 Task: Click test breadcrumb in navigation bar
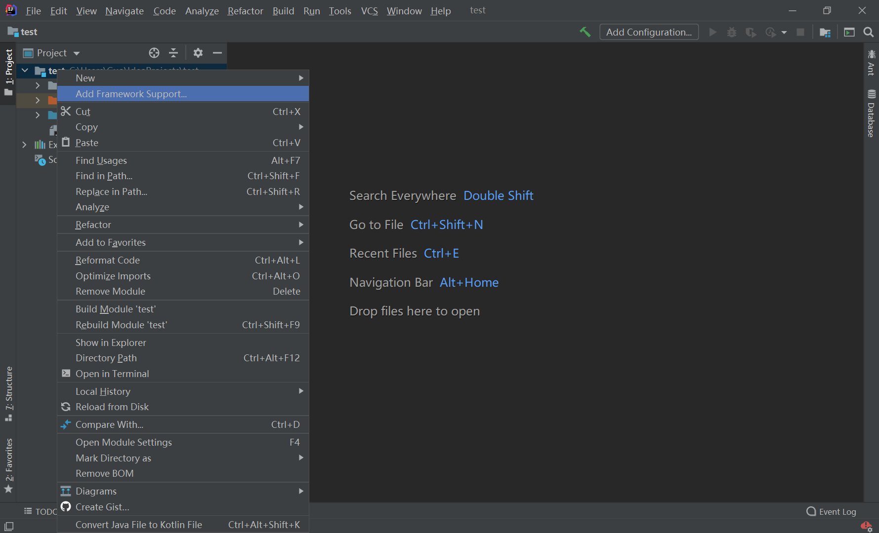click(x=23, y=32)
